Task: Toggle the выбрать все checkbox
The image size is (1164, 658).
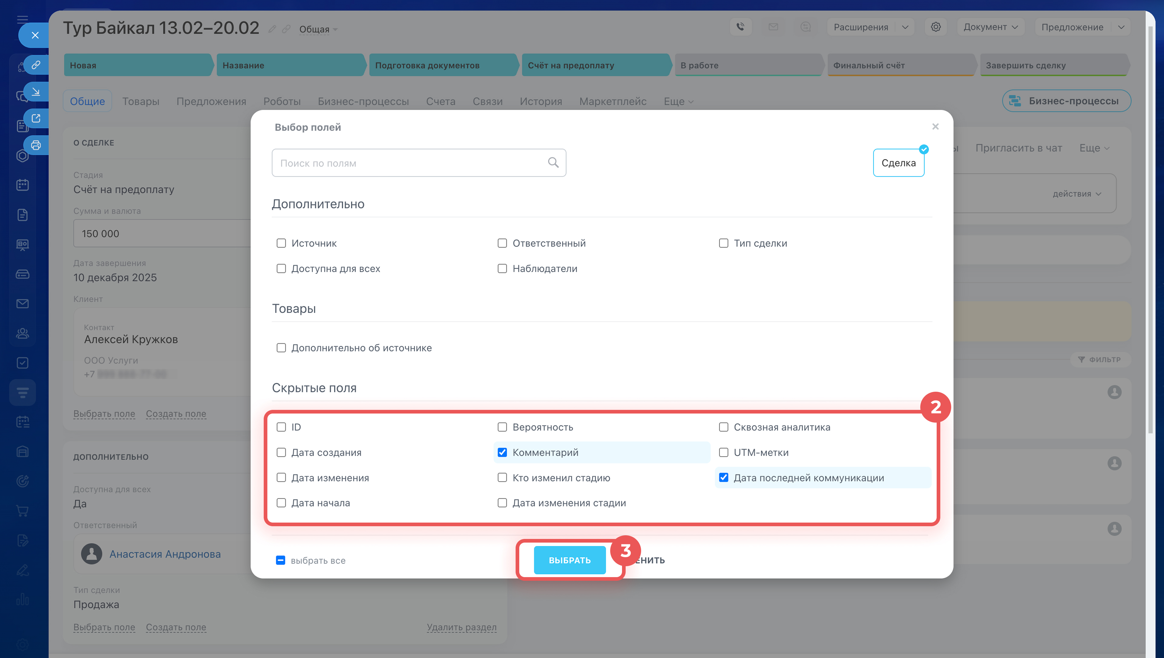Action: click(x=280, y=560)
